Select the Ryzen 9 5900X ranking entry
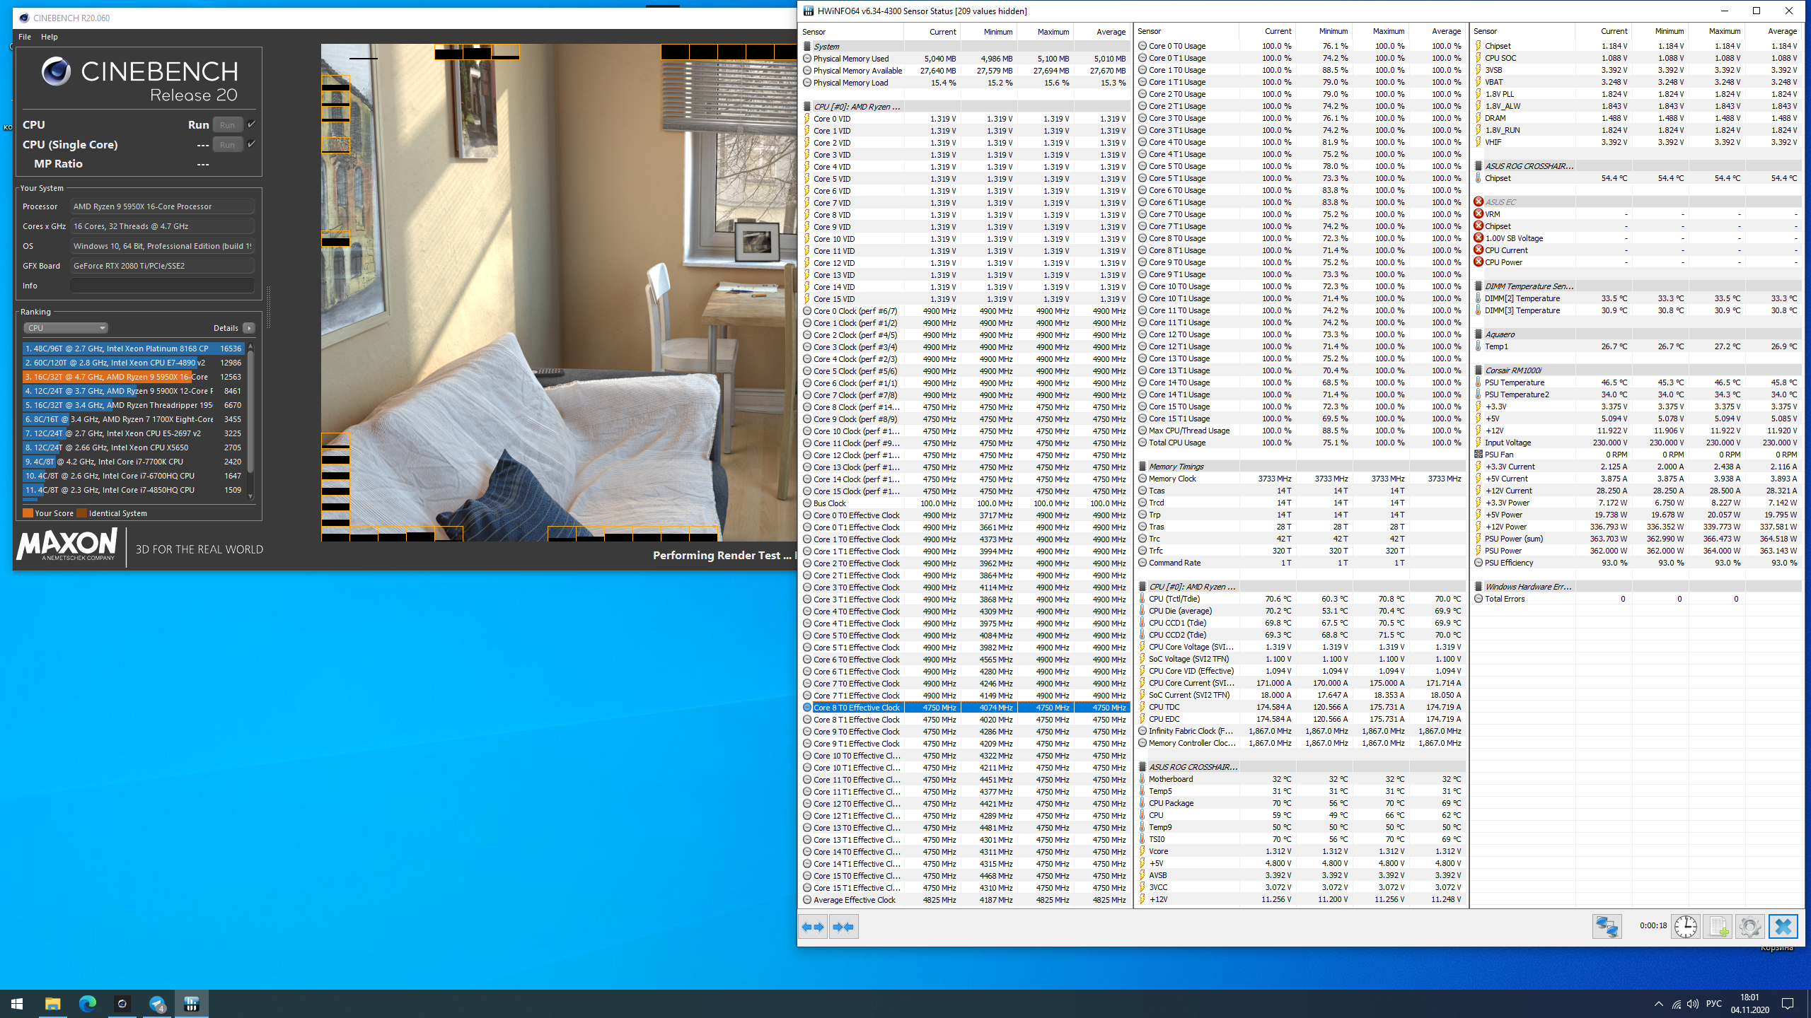1811x1018 pixels. (133, 391)
